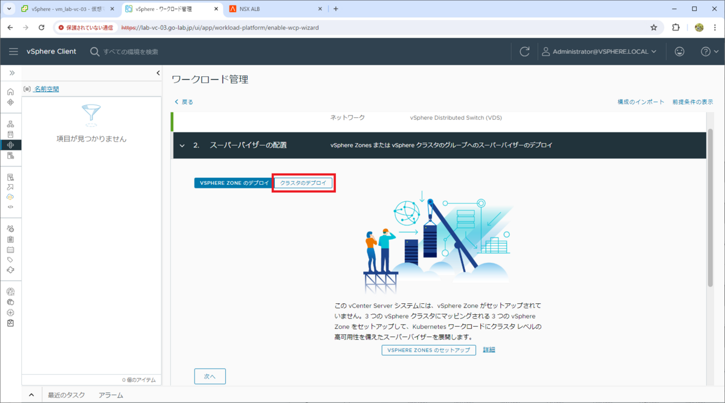The image size is (725, 403).
Task: Open Global Inventory Lists sidebar icon
Action: point(10,155)
